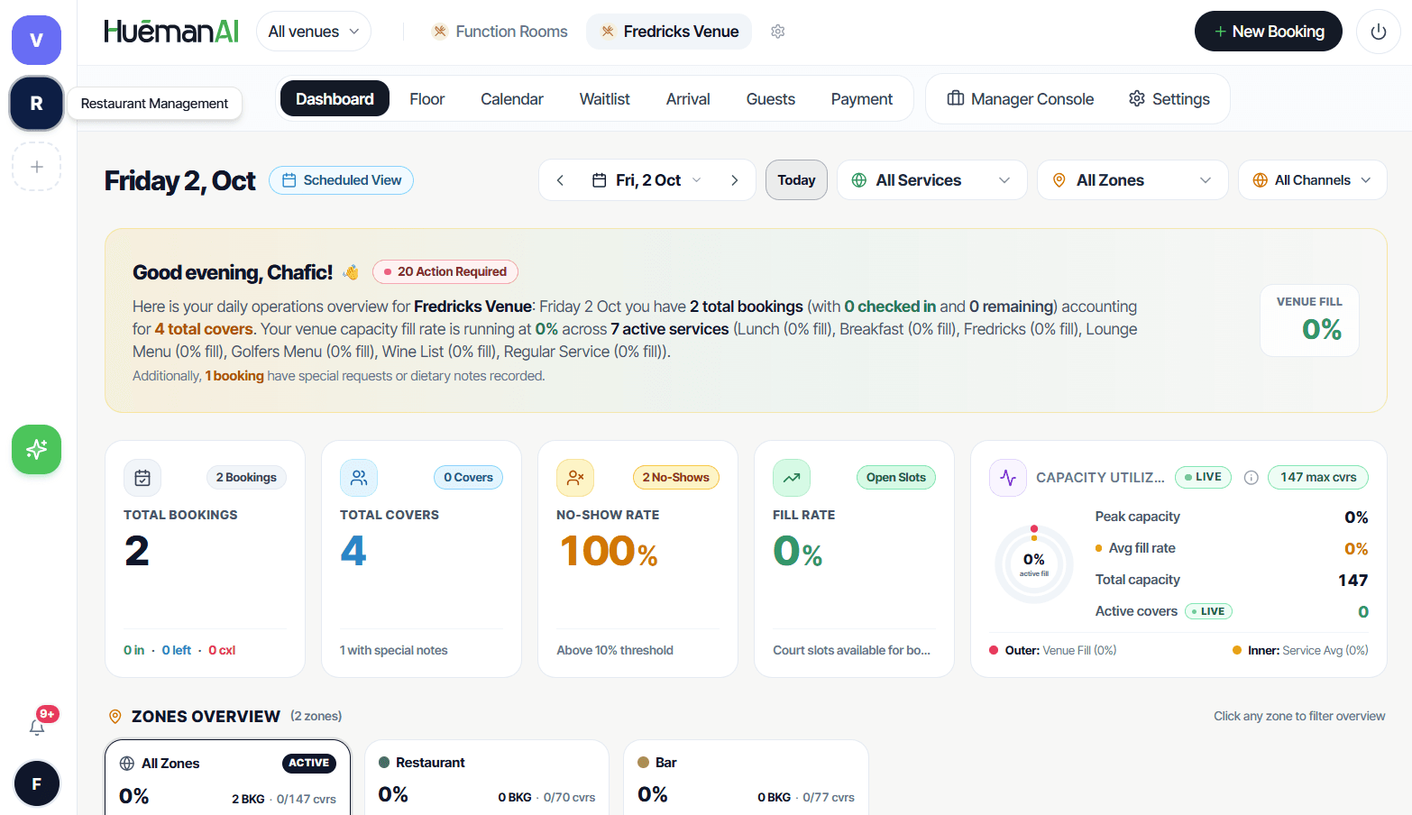Open notifications bell with 9+ badge
1412x815 pixels.
(38, 726)
